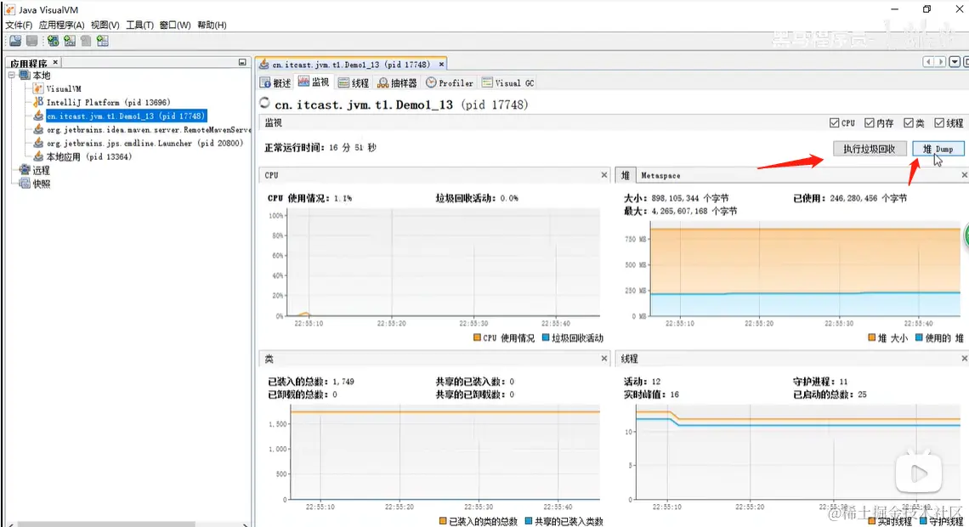The image size is (969, 527).
Task: Click the 远程 remote hosts icon
Action: [25, 170]
